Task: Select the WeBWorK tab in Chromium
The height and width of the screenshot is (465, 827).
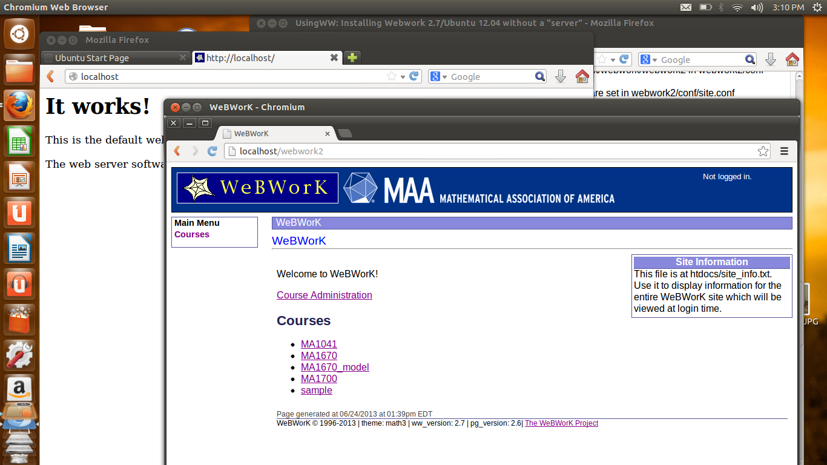Action: [x=275, y=133]
